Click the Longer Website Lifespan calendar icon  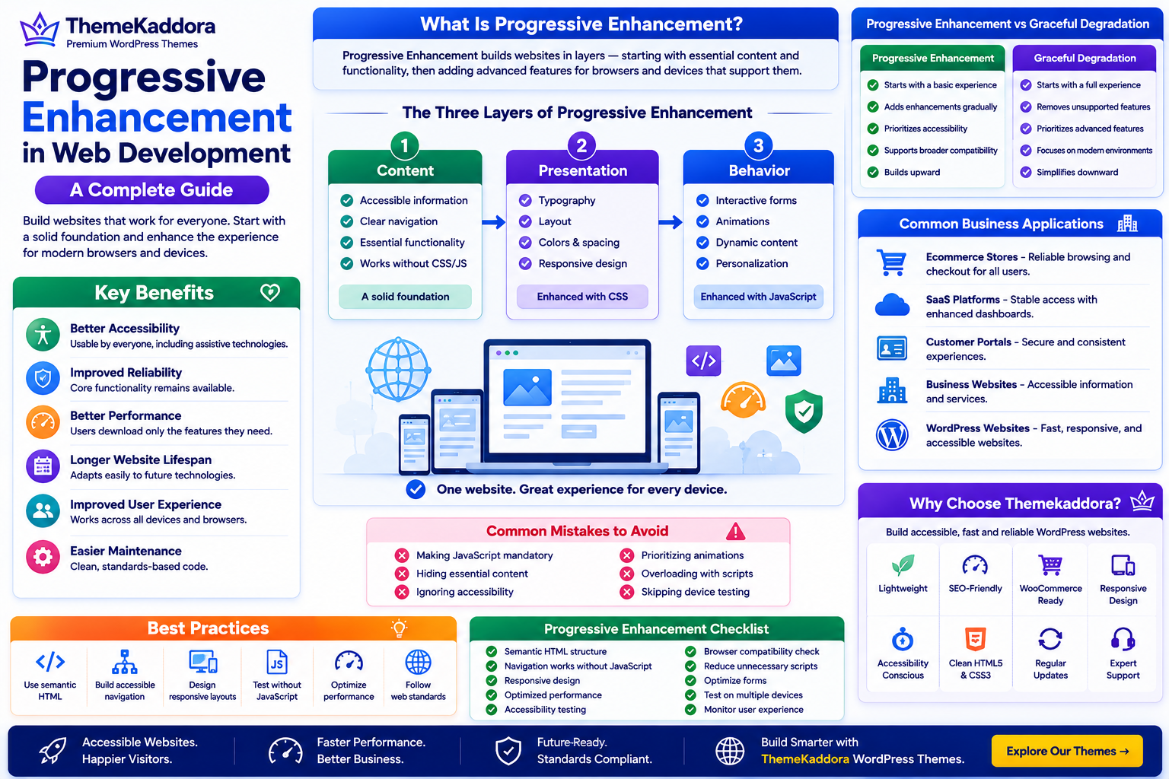43,466
